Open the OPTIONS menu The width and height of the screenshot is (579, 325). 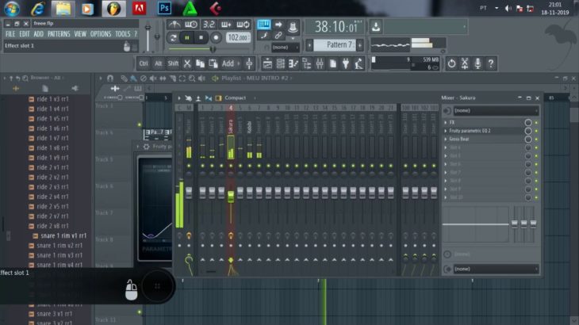[x=101, y=34]
